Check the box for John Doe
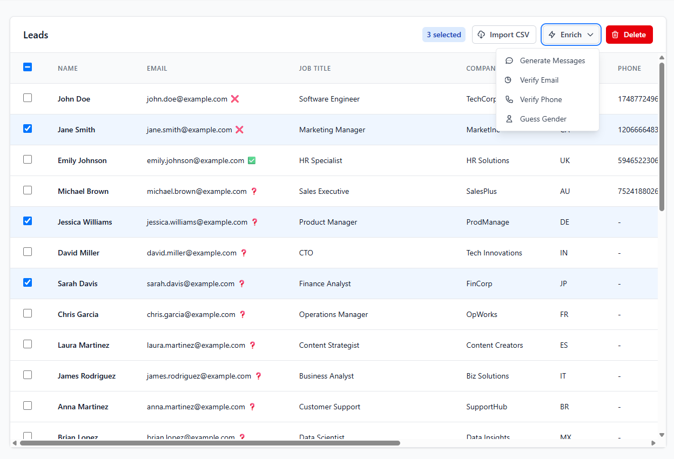The height and width of the screenshot is (459, 674). 28,98
